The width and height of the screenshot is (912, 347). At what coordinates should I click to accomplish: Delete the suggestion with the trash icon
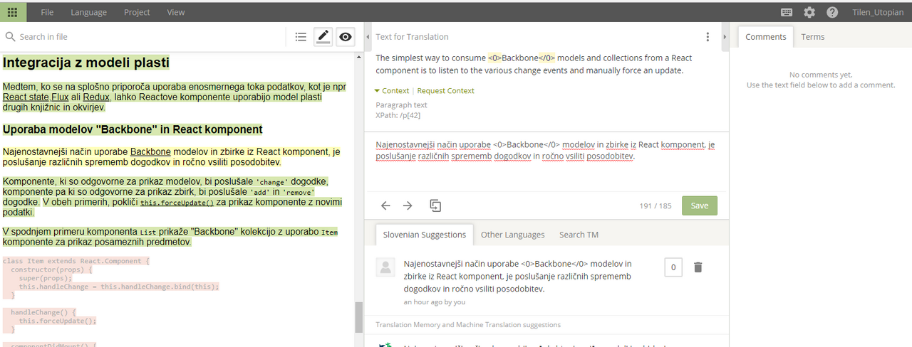pyautogui.click(x=698, y=267)
